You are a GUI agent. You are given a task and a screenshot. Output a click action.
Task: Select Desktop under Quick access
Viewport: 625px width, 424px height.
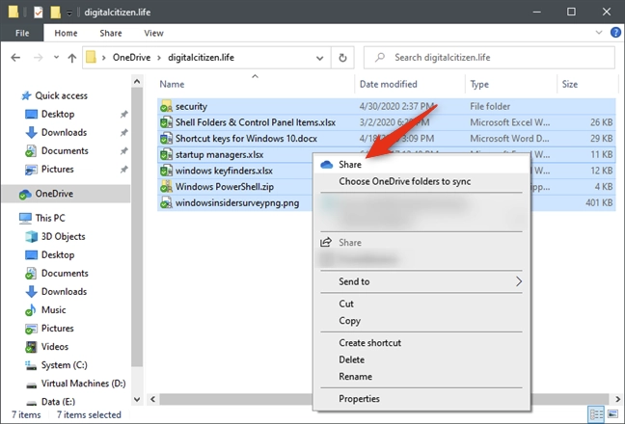pos(58,115)
